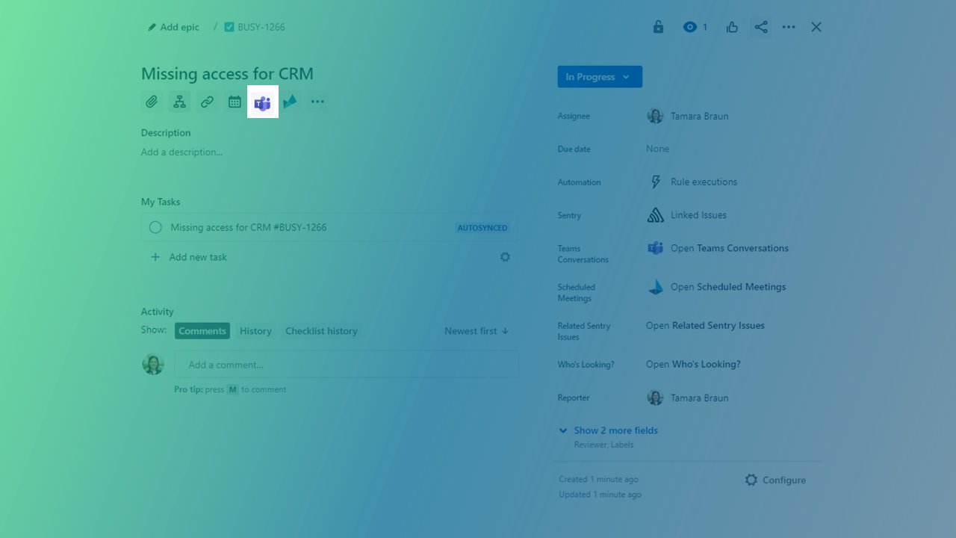Screen dimensions: 956x538
Task: Open the share icon at top right
Action: point(761,27)
